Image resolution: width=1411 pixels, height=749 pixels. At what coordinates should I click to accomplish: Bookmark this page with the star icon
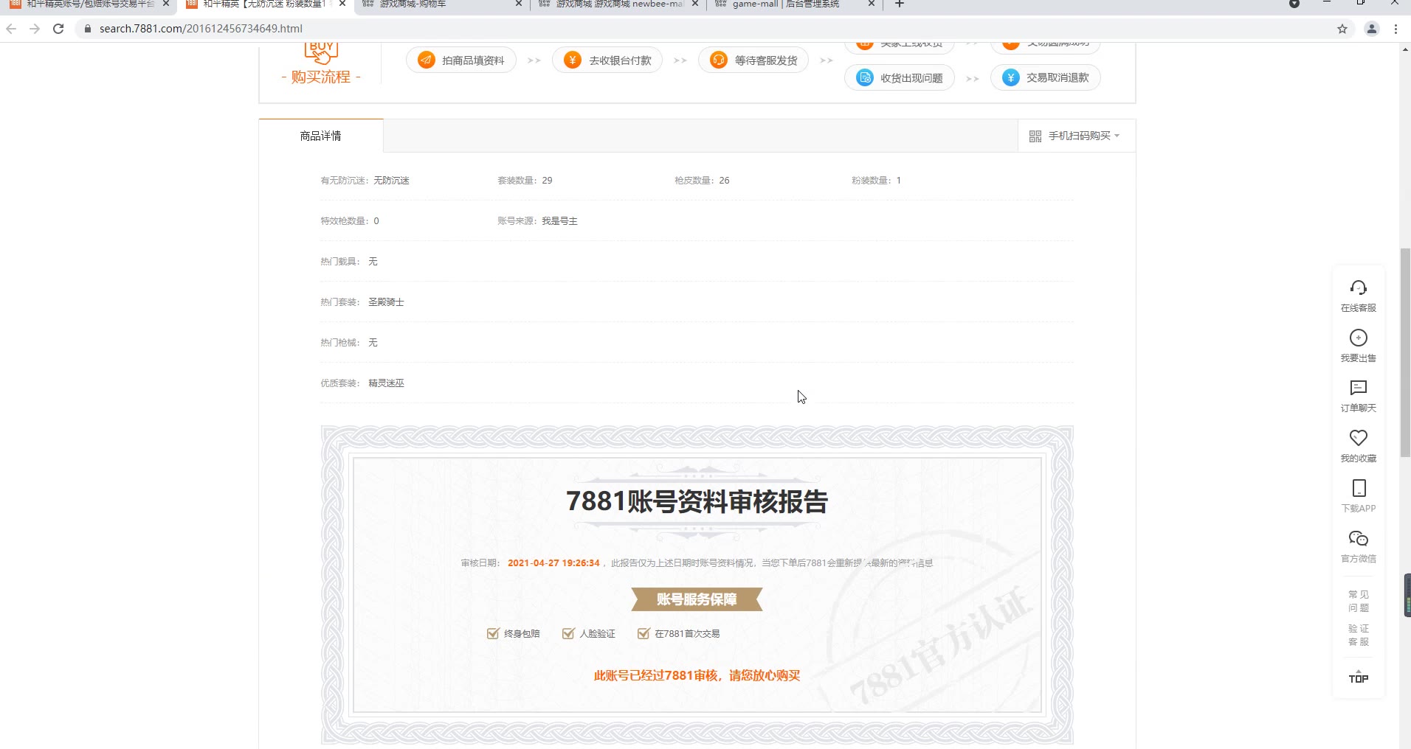click(x=1342, y=29)
